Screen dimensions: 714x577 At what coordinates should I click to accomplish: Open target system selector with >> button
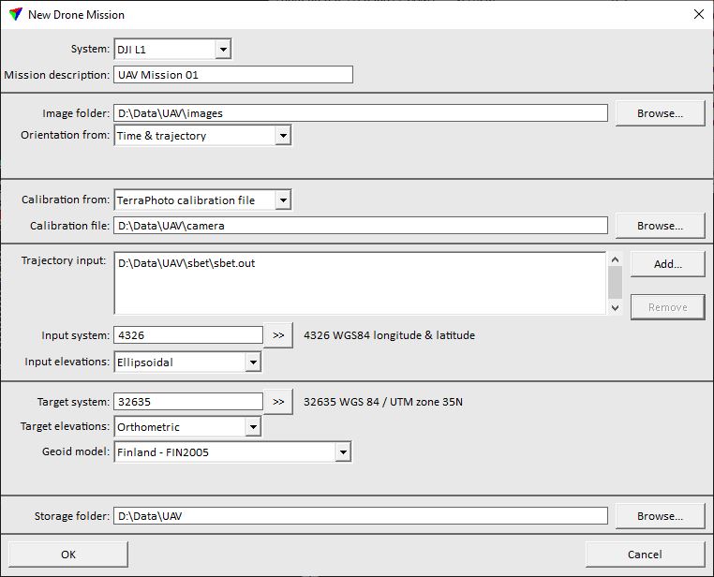click(x=278, y=403)
